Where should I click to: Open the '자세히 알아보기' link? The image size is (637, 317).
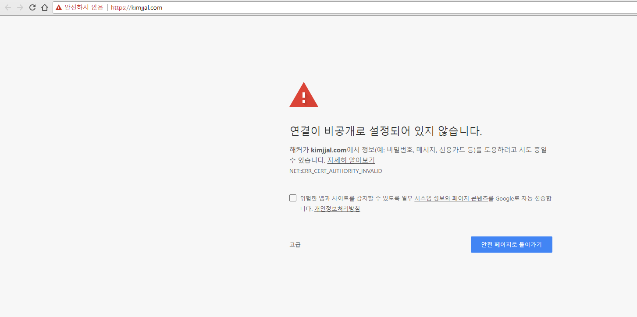coord(351,160)
